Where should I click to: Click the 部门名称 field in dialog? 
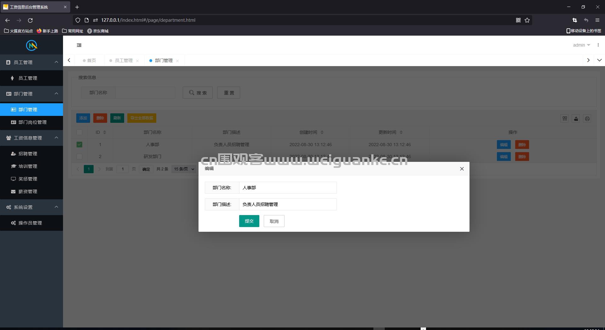click(x=288, y=188)
